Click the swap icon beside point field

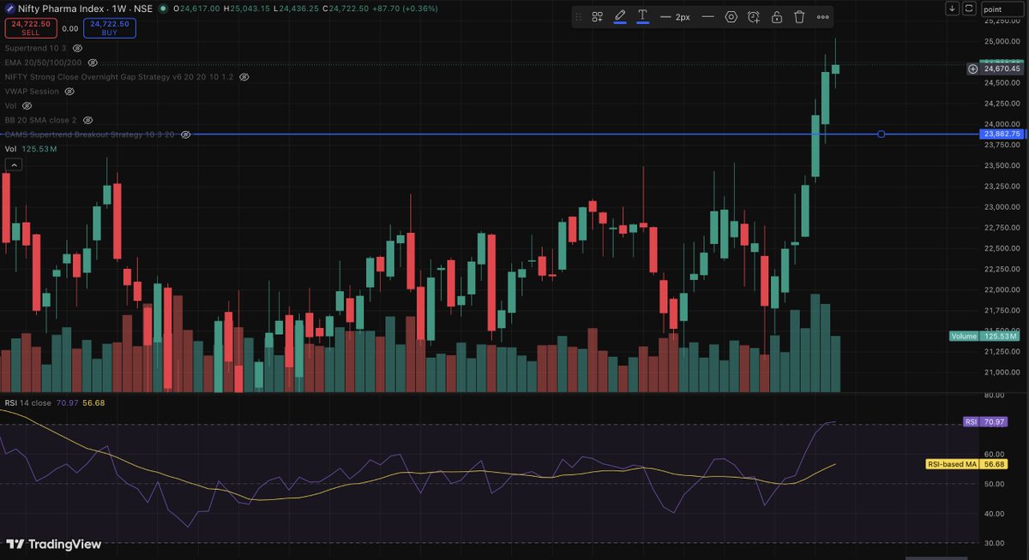[x=969, y=8]
